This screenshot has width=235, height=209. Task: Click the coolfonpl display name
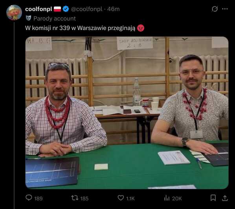39,9
